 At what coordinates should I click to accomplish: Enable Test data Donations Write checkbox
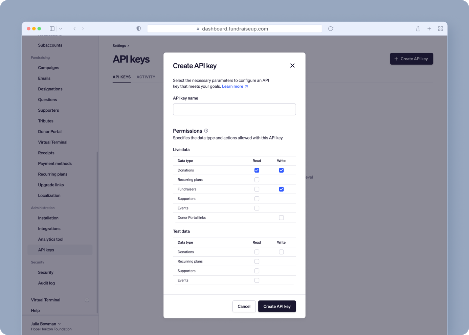[281, 252]
